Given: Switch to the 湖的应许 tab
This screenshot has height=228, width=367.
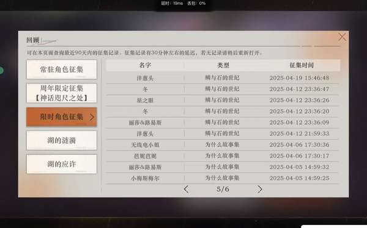Looking at the screenshot, I should (62, 164).
